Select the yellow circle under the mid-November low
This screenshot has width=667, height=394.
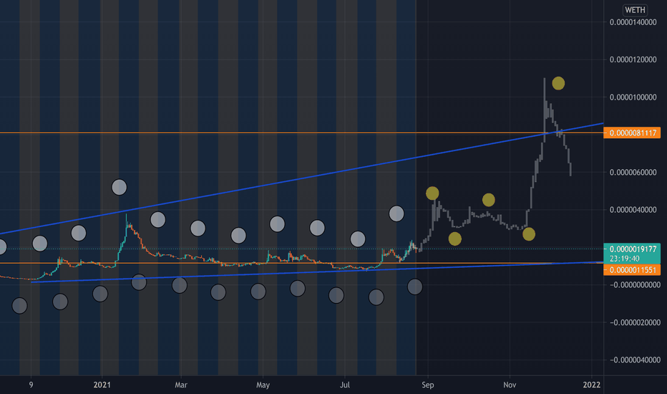[529, 234]
